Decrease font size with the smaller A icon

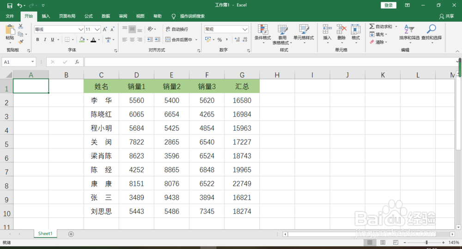[x=112, y=30]
